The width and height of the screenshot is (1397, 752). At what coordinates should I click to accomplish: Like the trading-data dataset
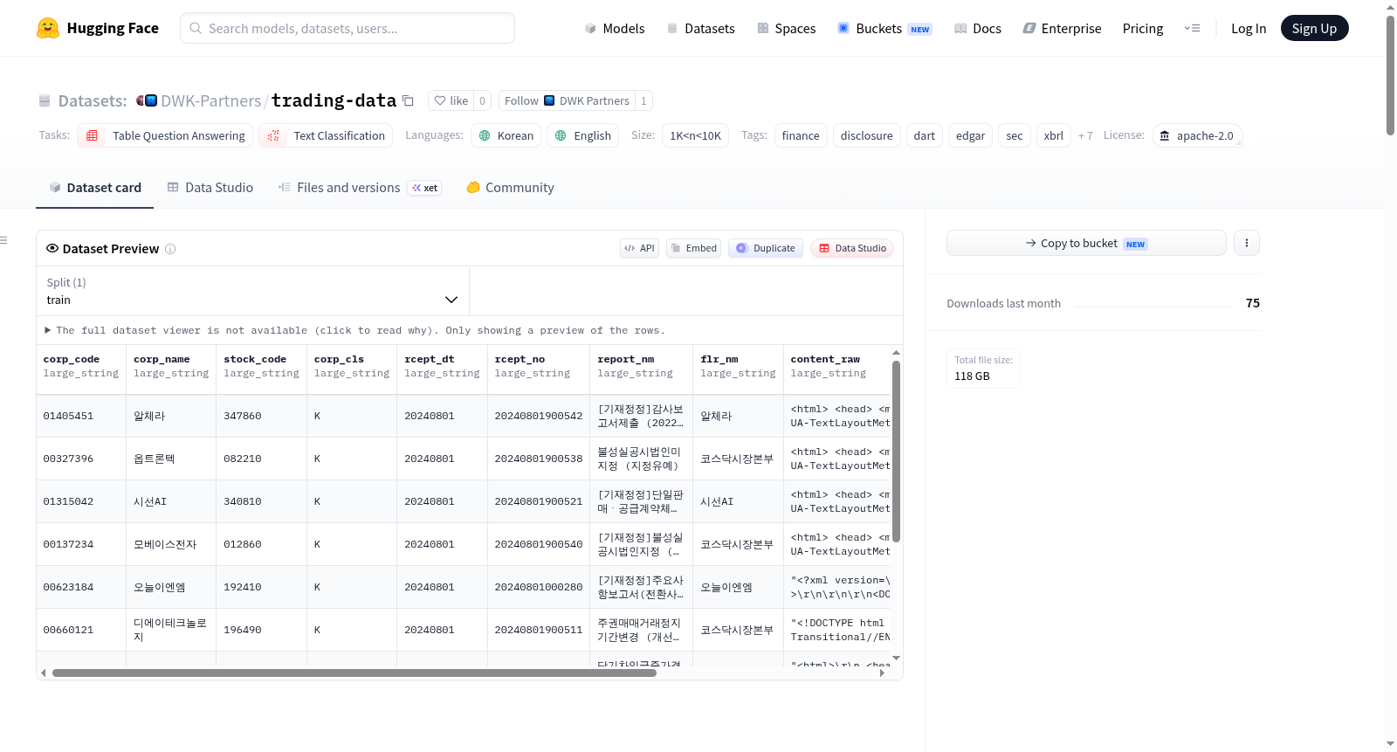451,100
